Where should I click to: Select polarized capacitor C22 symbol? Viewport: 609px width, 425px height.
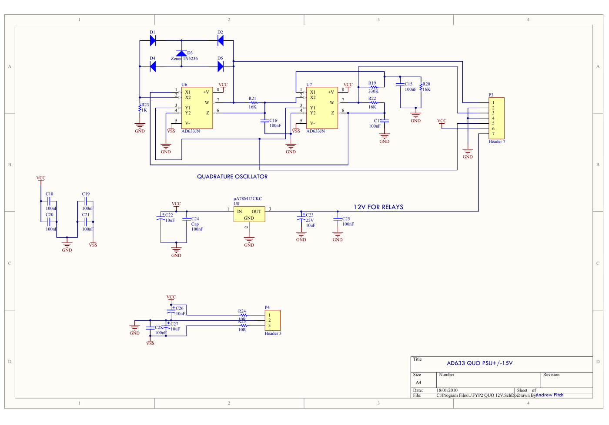tap(161, 217)
